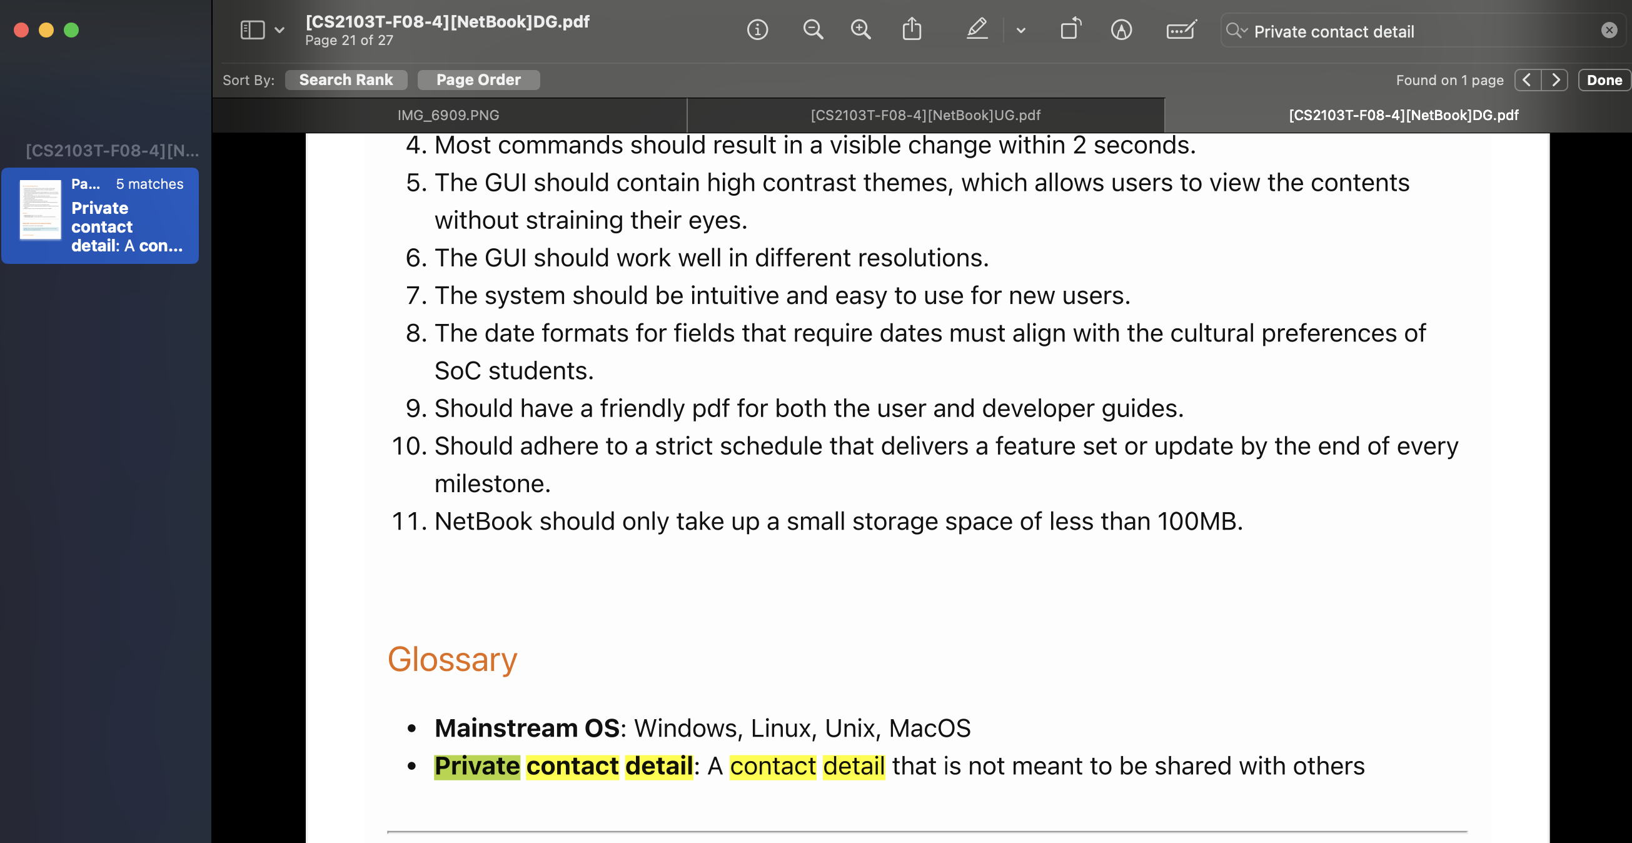Zoom in using the magnifier plus icon
The image size is (1632, 843).
tap(860, 30)
